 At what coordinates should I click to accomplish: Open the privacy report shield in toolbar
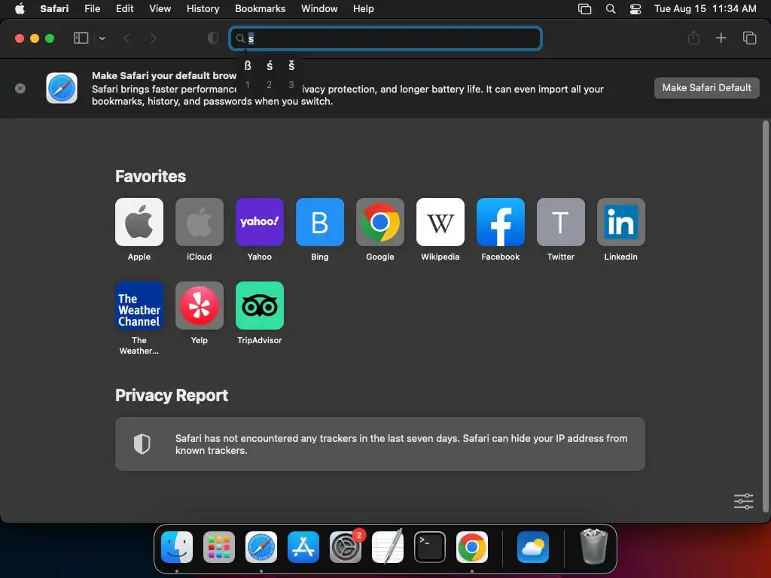coord(212,38)
